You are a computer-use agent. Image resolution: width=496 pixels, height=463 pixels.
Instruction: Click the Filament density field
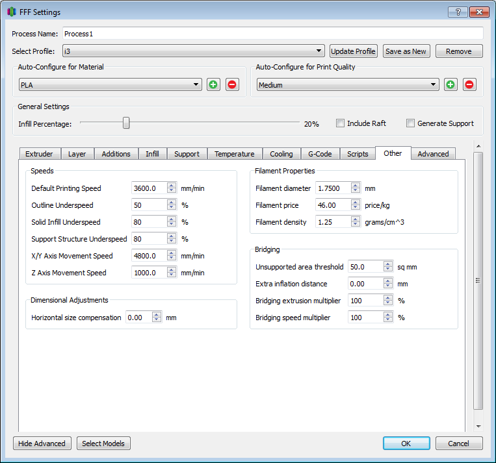point(333,222)
